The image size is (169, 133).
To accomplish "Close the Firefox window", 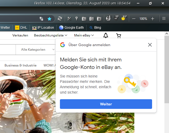I will (163, 3).
